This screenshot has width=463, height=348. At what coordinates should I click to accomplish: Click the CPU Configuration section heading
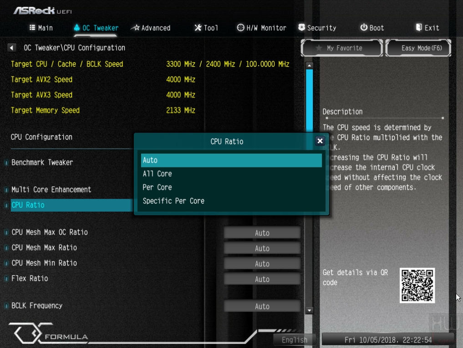41,137
